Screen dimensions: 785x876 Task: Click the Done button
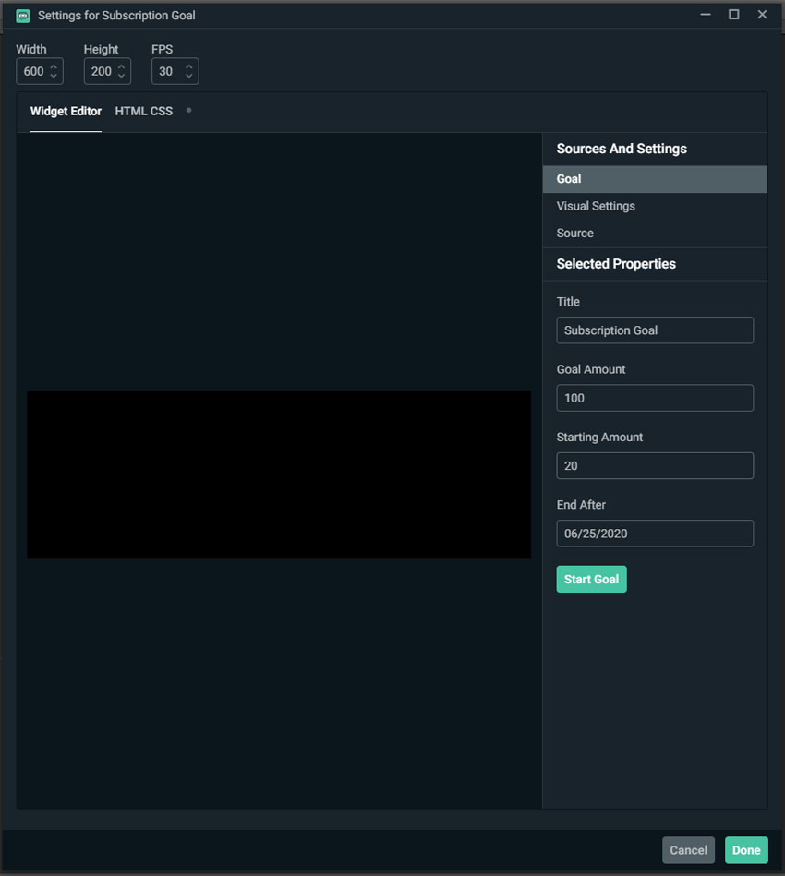pos(746,850)
